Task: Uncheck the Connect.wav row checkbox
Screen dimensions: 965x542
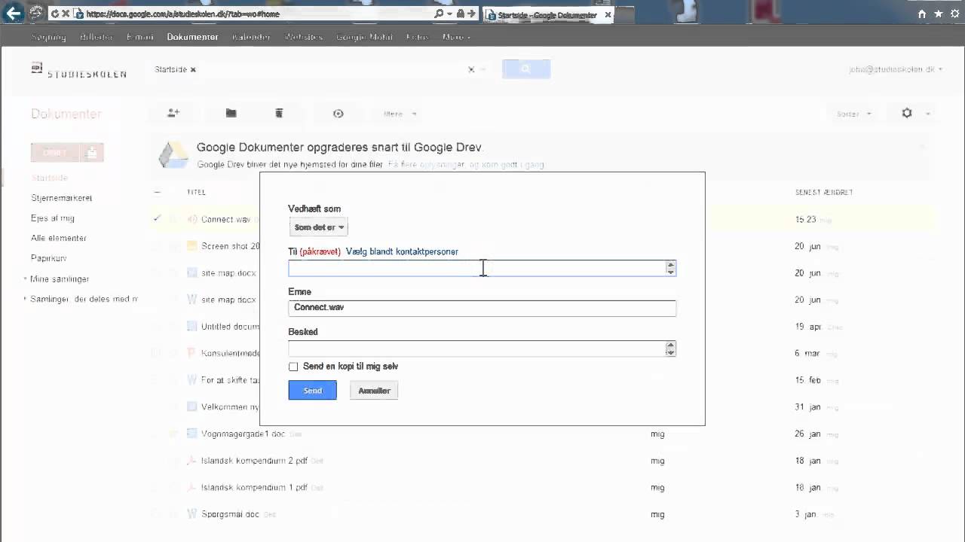Action: [x=157, y=219]
